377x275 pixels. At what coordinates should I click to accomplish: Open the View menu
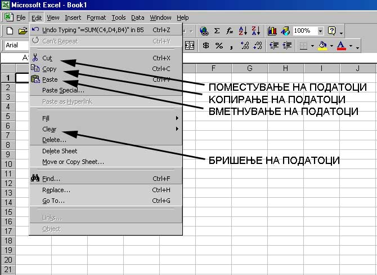tap(53, 17)
